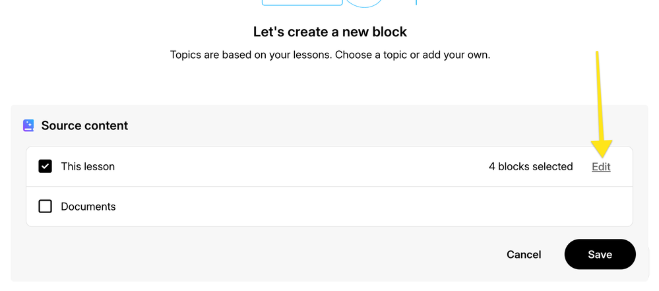
Task: Click the 4 blocks selected text
Action: (x=530, y=167)
